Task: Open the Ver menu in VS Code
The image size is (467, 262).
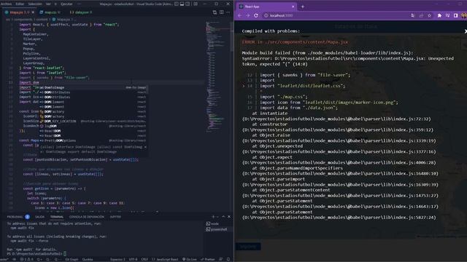Action: coord(48,4)
